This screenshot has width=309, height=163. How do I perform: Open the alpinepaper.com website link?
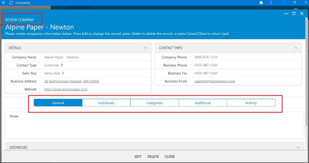(x=66, y=89)
